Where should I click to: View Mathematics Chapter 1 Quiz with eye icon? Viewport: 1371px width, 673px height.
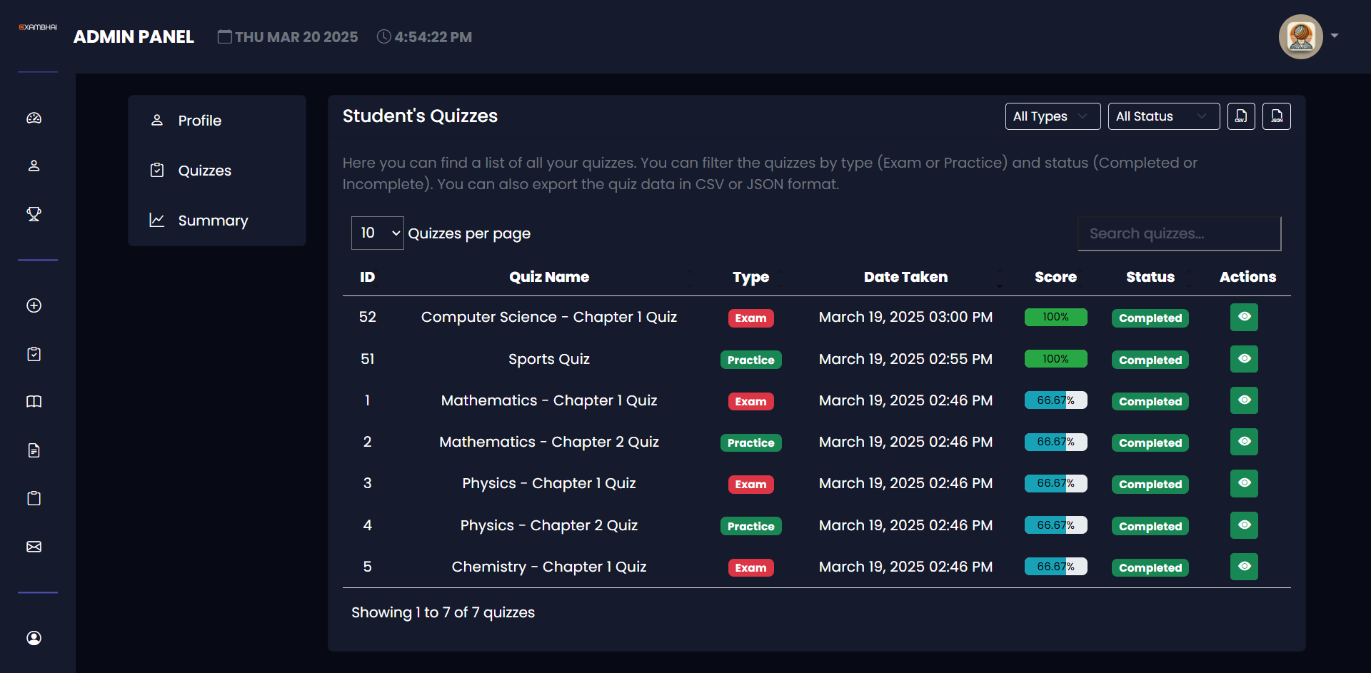pos(1244,400)
